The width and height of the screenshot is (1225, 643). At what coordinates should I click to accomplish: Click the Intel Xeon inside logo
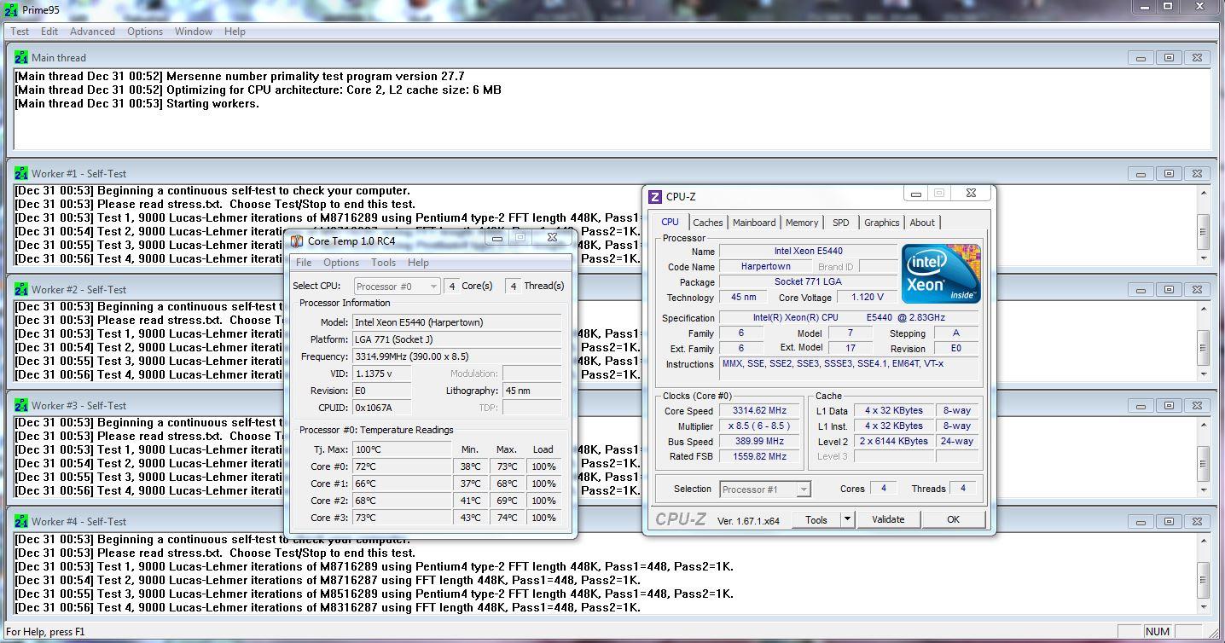click(941, 274)
